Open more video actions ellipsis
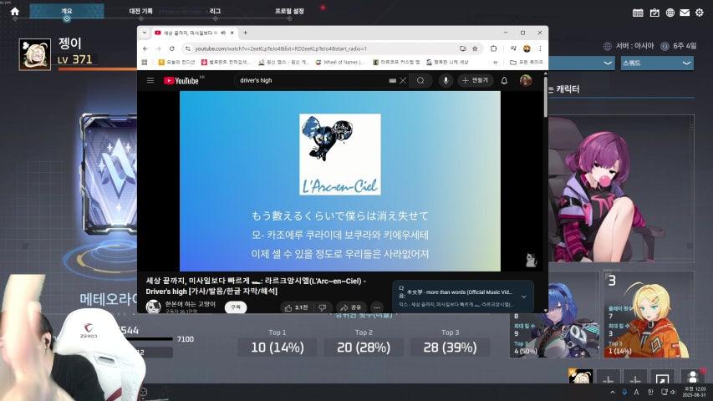The image size is (713, 401). click(377, 307)
